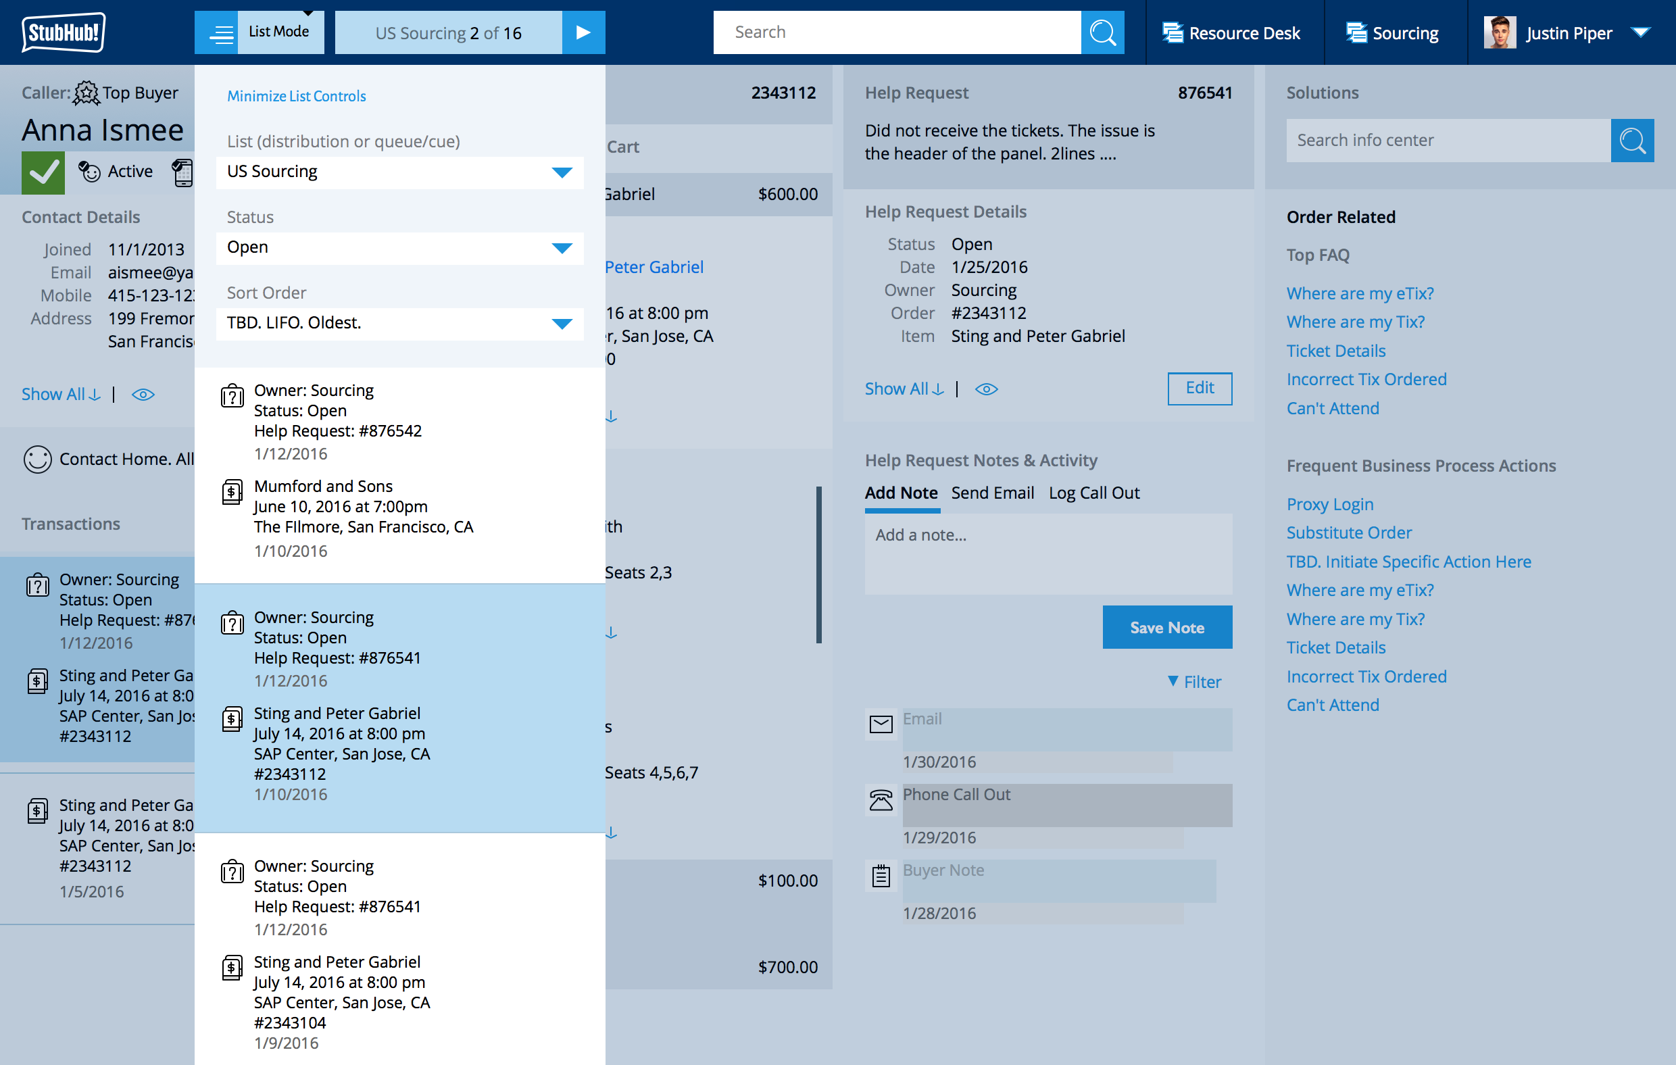Click the Save Note button

pyautogui.click(x=1167, y=627)
